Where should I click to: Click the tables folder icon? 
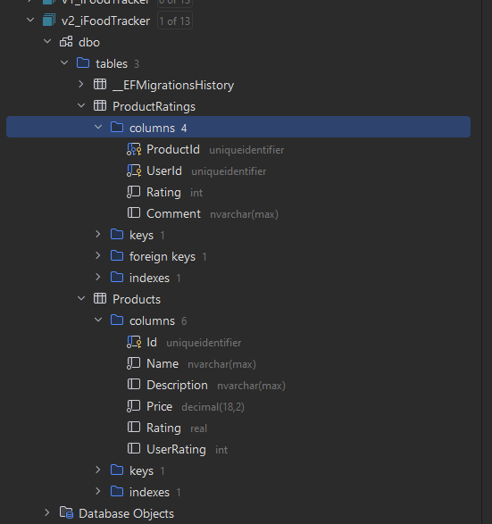(83, 63)
